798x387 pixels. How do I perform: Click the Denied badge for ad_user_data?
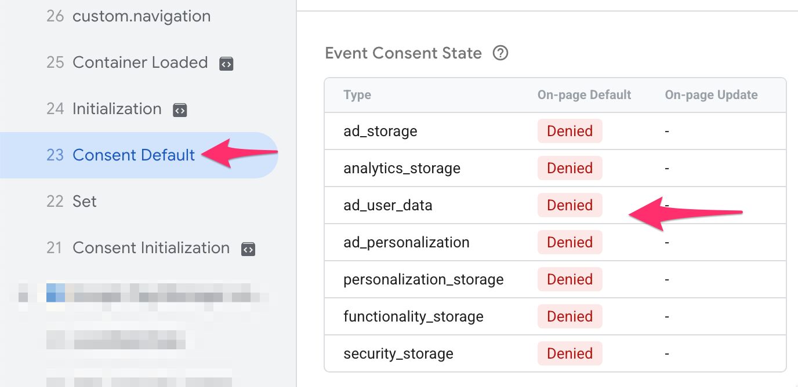570,205
